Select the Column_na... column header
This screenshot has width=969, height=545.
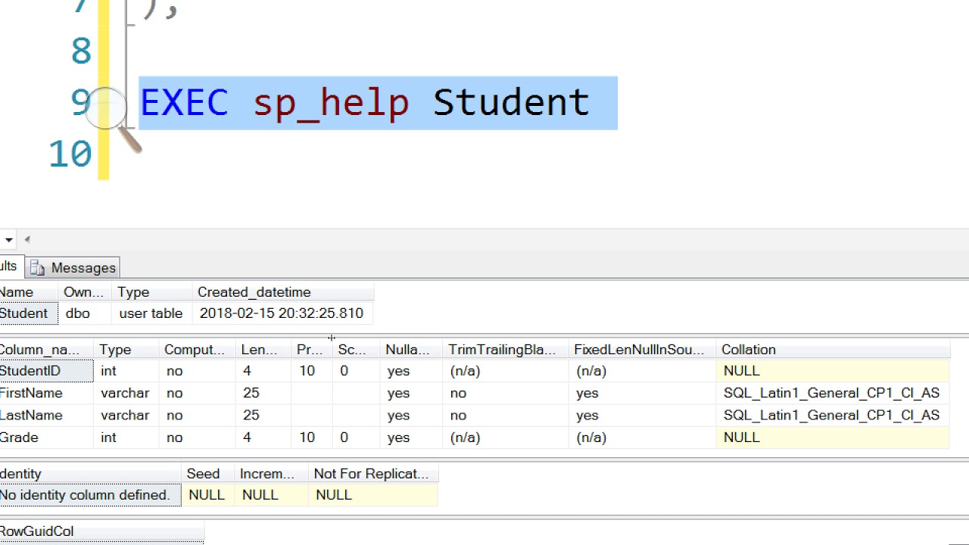46,350
